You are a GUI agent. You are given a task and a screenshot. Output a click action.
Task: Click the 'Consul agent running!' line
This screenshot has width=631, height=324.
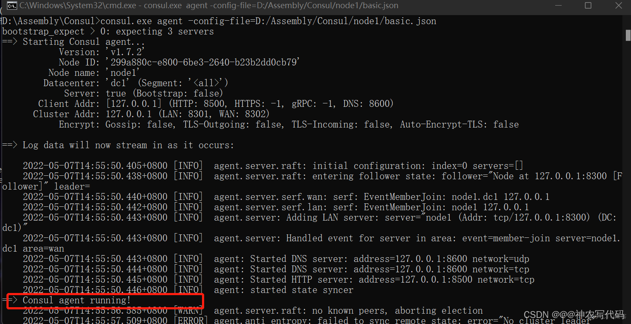click(66, 300)
